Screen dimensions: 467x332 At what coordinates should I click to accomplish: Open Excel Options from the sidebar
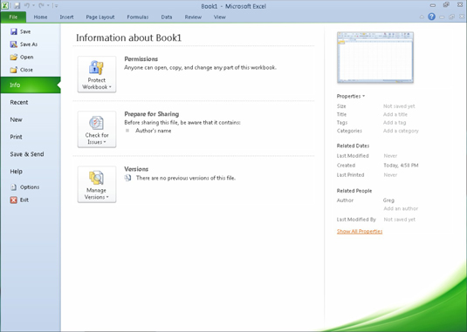click(x=24, y=187)
